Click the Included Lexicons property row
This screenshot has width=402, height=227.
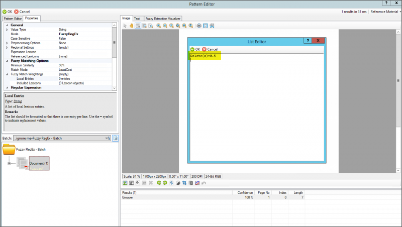click(58, 83)
